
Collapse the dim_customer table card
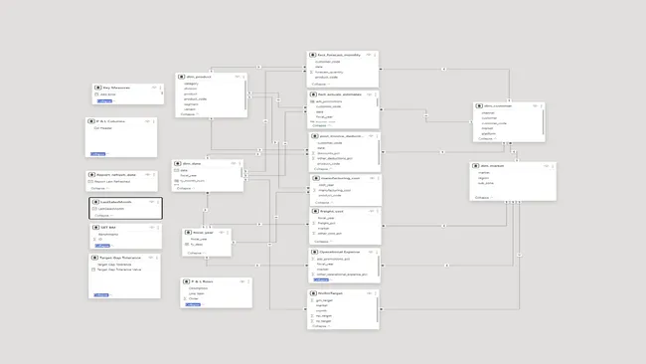tap(487, 139)
